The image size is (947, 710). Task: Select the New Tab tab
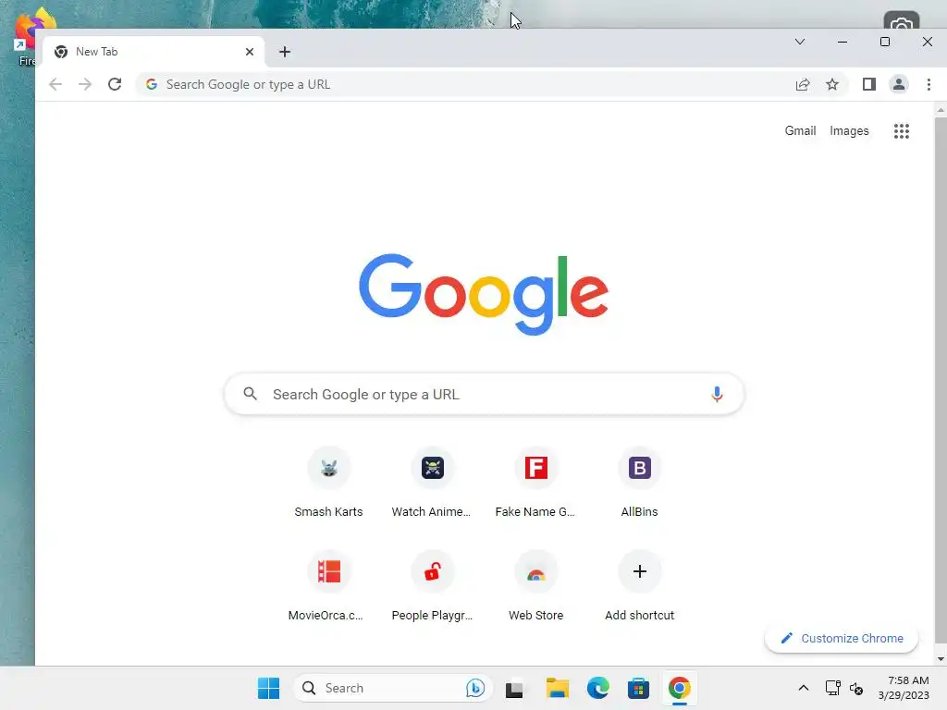pos(154,52)
